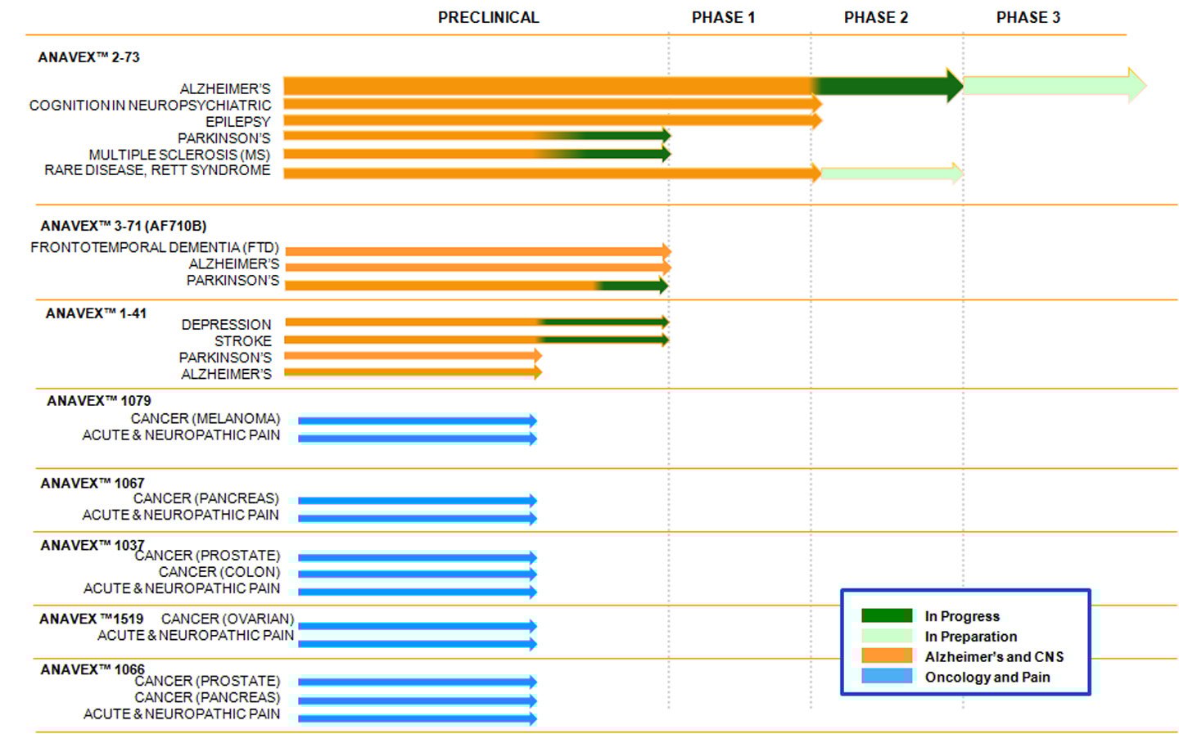Select the orange Alzheimer's and CNS legend swatch
The height and width of the screenshot is (734, 1179).
pos(886,655)
